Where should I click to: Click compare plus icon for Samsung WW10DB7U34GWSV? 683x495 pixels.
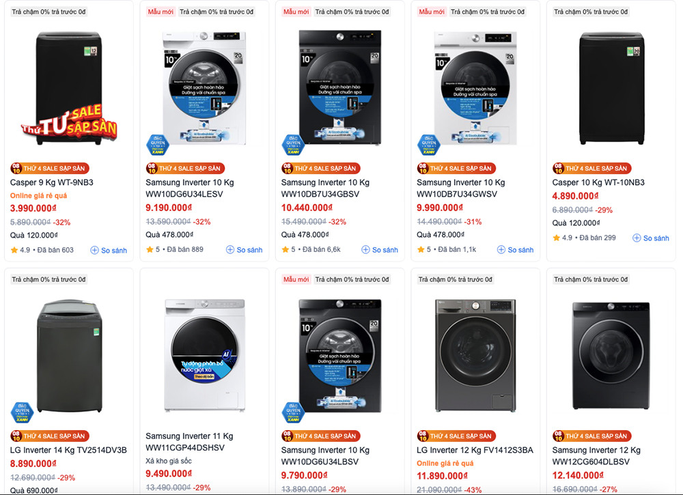click(x=501, y=250)
